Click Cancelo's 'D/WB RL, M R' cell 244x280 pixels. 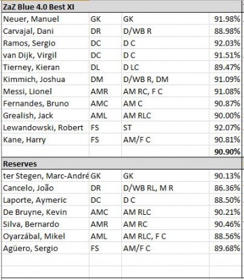point(165,188)
